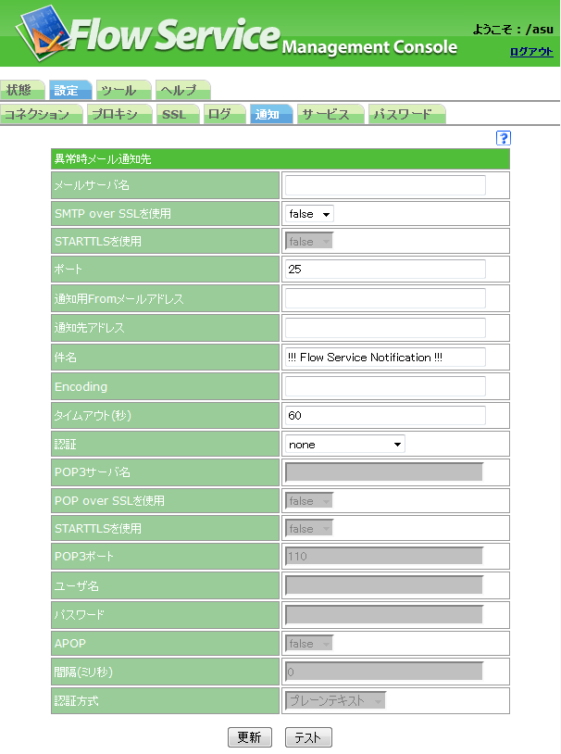Screen dimensions: 561x754
Task: Open the SMTP over SSL dropdown
Action: click(309, 214)
